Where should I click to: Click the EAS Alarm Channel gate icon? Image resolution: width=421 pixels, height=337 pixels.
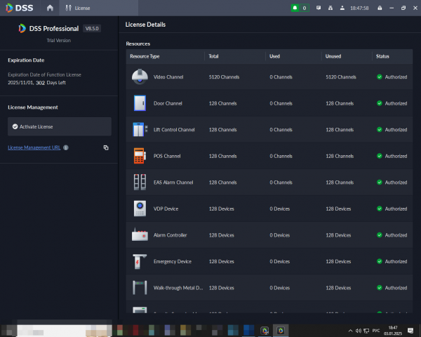coord(140,182)
